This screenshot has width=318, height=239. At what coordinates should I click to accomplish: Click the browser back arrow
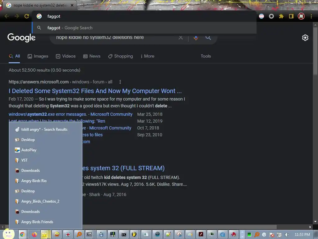click(x=7, y=16)
